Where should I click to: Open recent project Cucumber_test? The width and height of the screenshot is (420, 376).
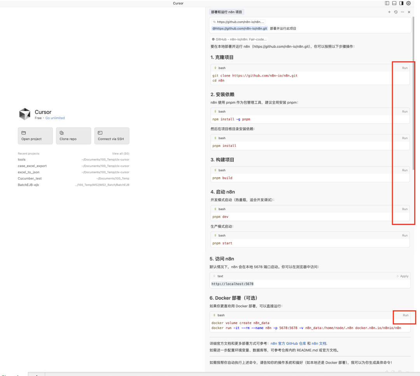[x=73, y=179]
